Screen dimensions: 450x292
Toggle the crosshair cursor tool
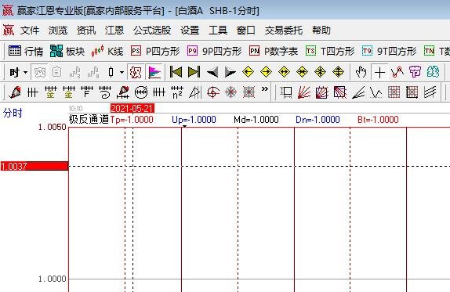tap(379, 72)
